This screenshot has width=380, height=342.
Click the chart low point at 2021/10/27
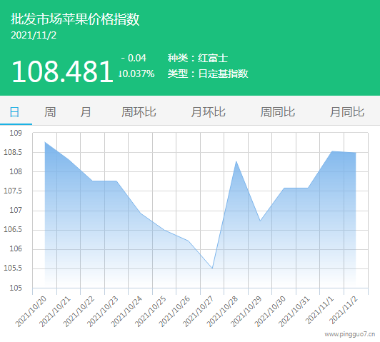click(212, 268)
